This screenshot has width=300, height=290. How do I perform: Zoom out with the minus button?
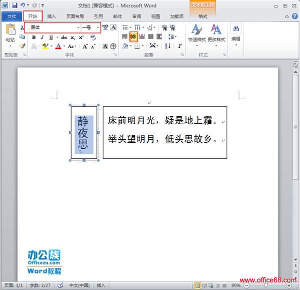[246, 286]
